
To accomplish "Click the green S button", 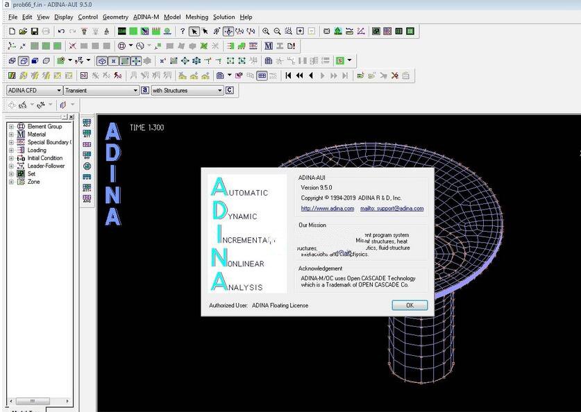I will (339, 61).
